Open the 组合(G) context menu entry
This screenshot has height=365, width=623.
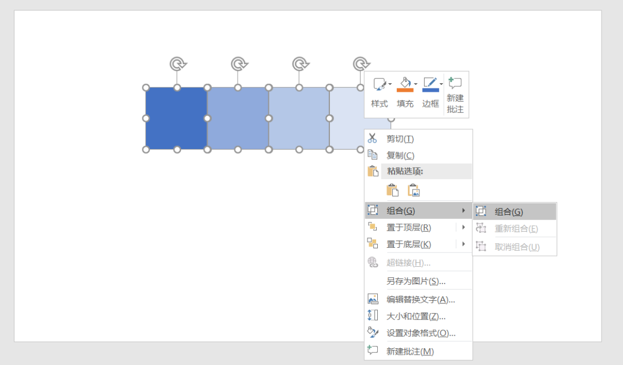click(x=418, y=211)
